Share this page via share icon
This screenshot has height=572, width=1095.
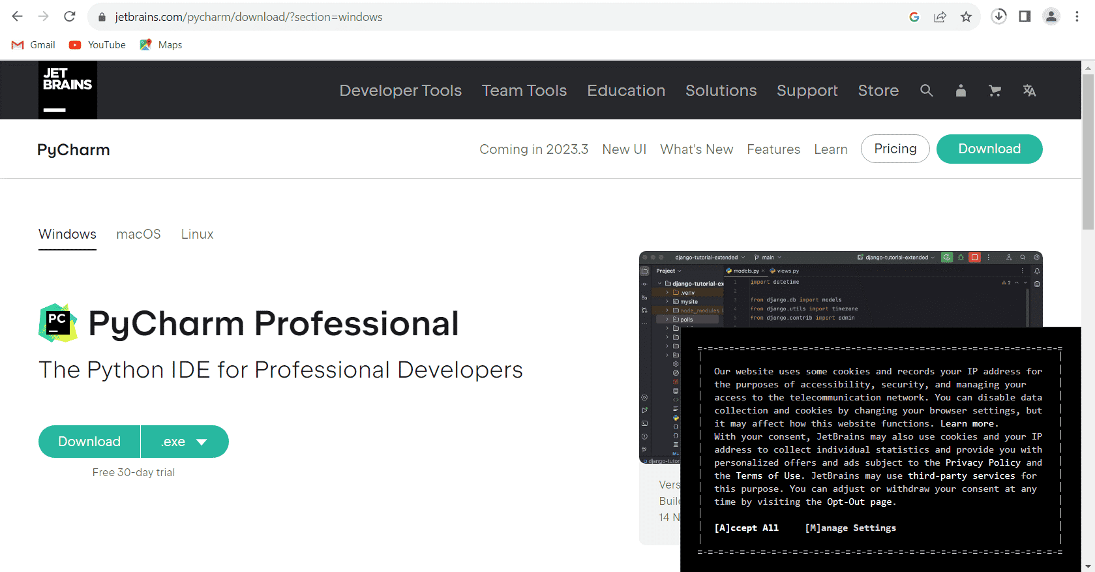(x=940, y=17)
